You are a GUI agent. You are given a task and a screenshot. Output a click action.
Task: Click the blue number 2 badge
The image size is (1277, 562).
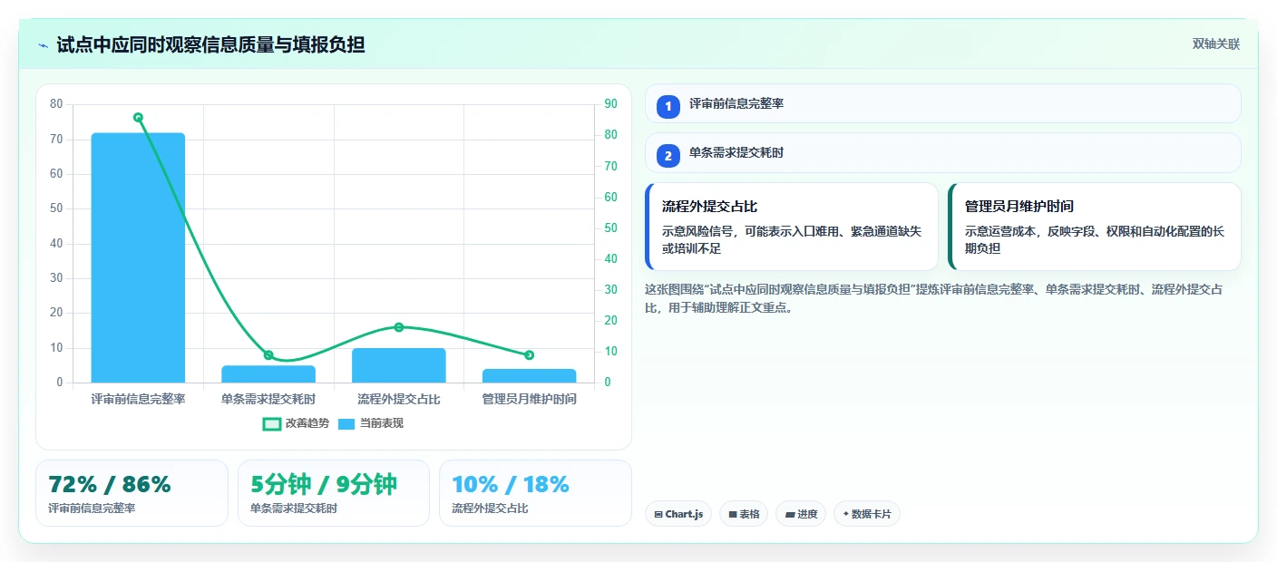[x=668, y=156]
